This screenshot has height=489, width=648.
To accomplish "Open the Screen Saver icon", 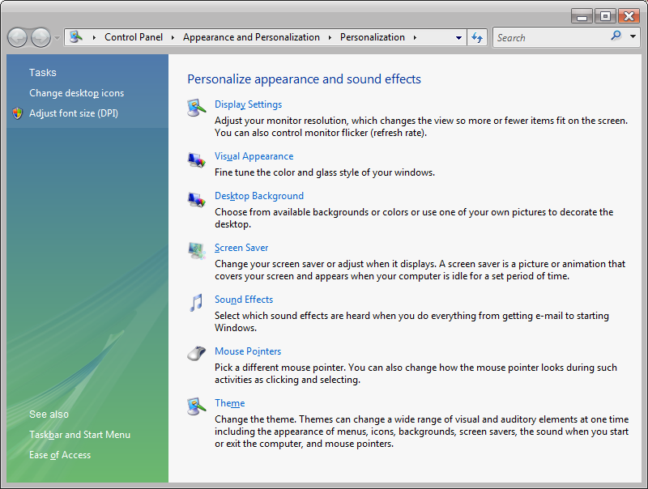I will tap(196, 251).
